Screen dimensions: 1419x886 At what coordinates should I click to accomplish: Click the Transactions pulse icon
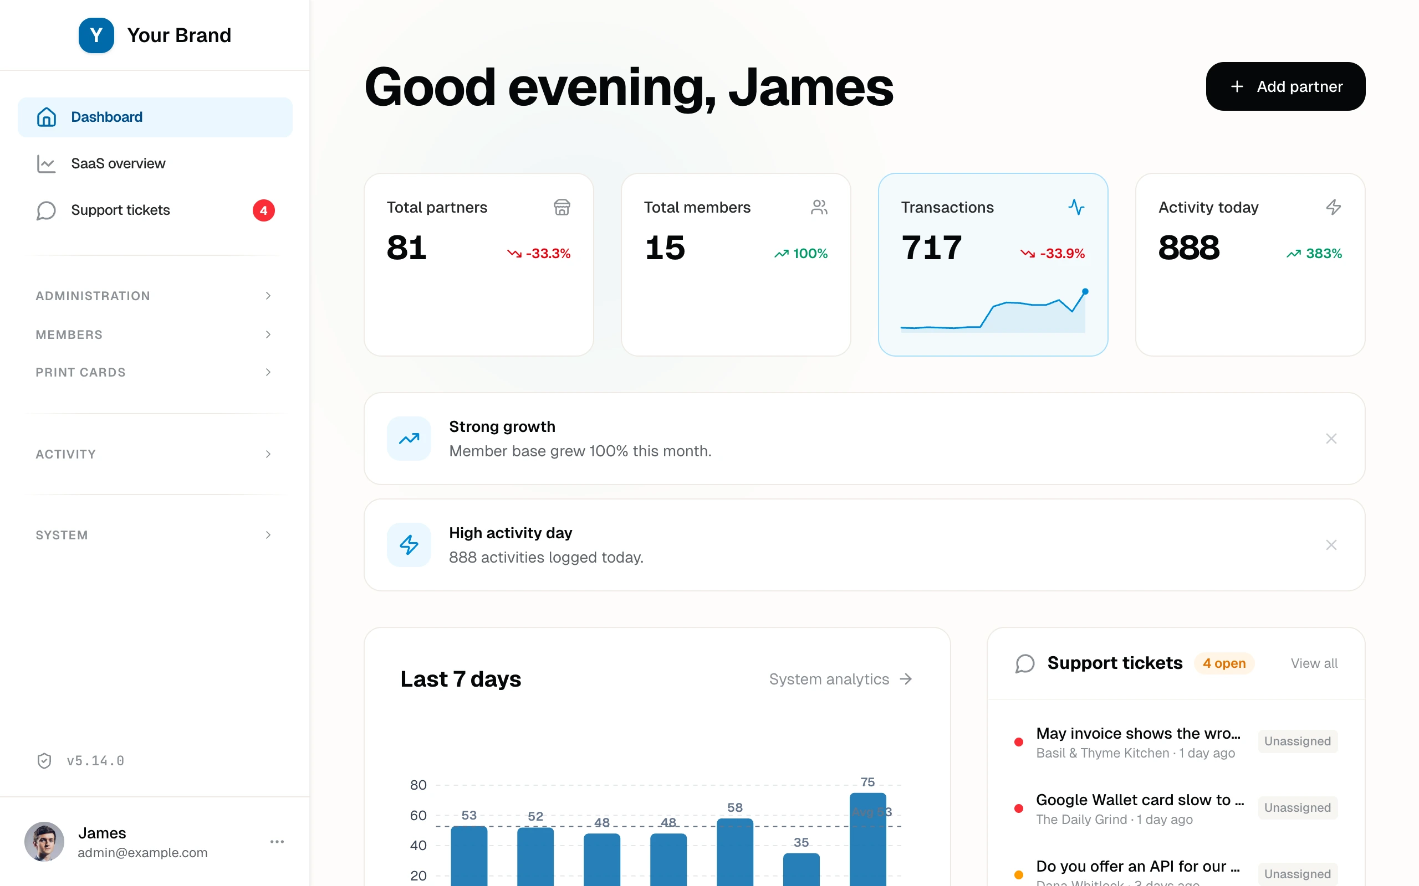1076,208
